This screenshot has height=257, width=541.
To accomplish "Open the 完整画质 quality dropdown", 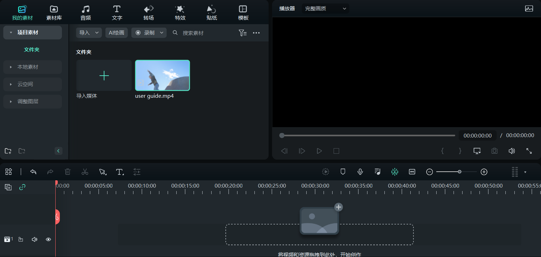I will click(x=325, y=9).
